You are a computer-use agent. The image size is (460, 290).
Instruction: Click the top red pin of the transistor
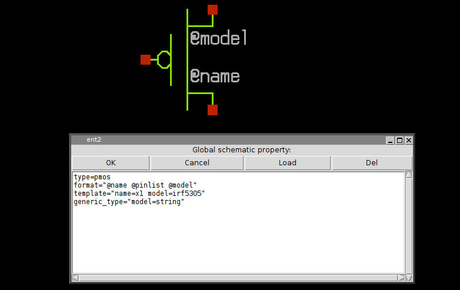tap(212, 9)
